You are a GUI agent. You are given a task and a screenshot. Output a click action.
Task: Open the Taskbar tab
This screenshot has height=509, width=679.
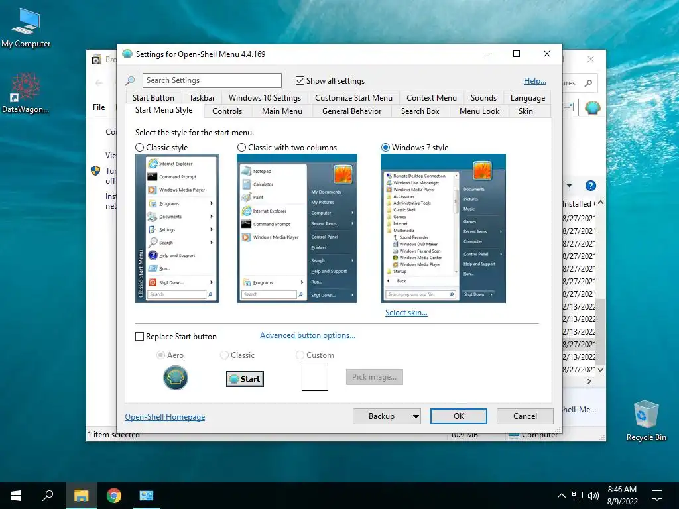202,98
